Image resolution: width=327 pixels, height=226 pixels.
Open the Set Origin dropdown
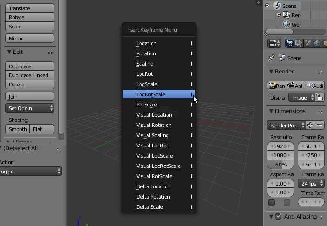point(30,108)
